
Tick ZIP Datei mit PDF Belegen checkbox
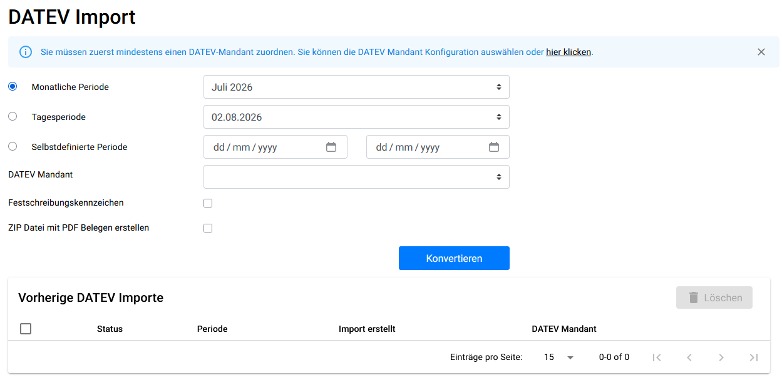(208, 228)
